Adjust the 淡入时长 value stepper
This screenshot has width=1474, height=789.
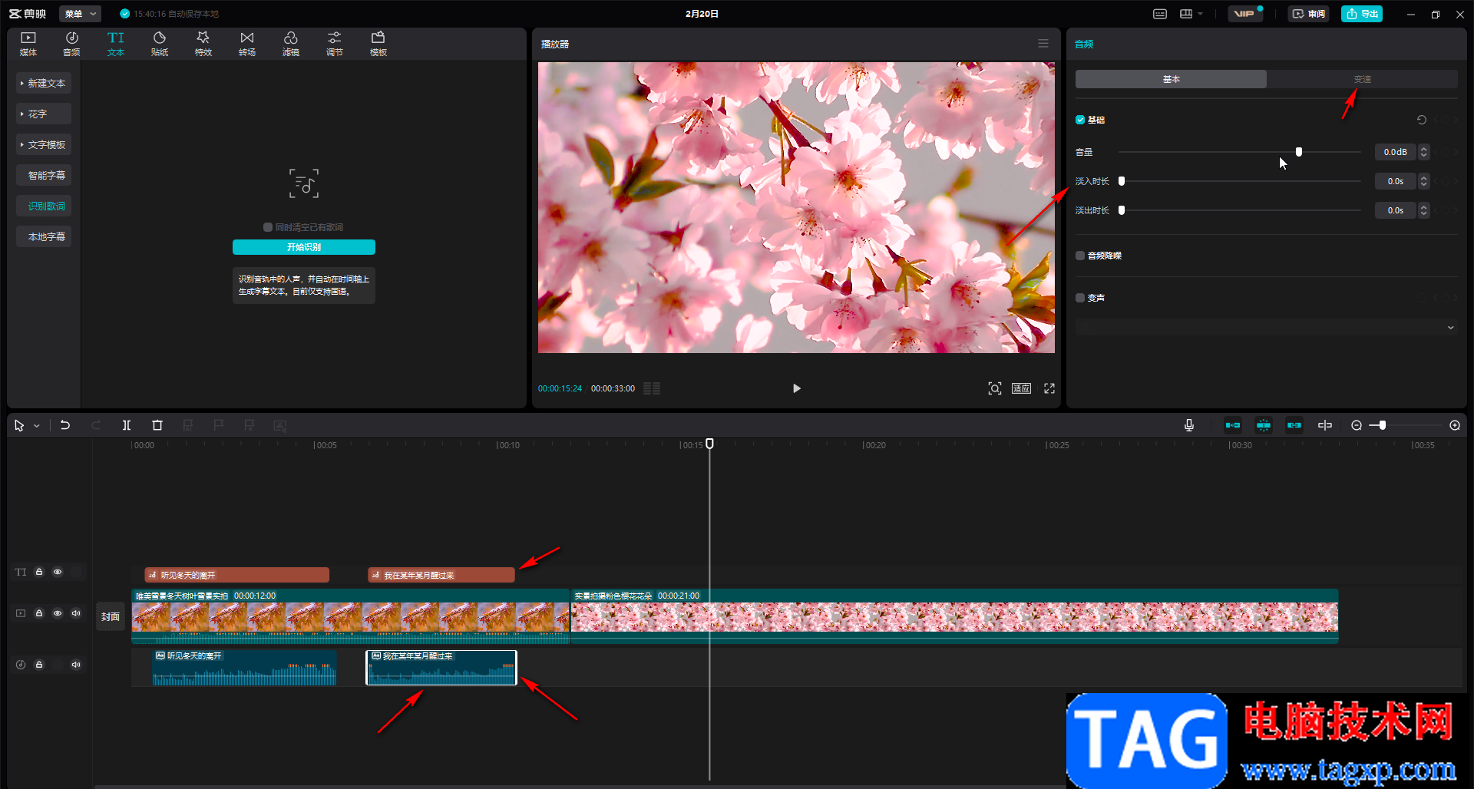click(x=1424, y=181)
